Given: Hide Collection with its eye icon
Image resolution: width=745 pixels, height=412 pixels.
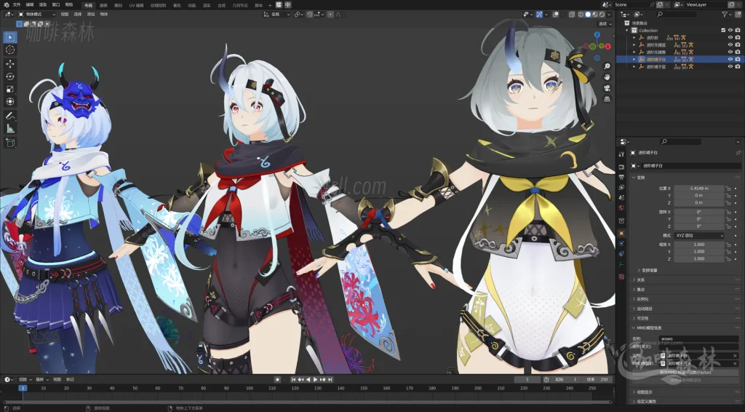Looking at the screenshot, I should pyautogui.click(x=730, y=31).
